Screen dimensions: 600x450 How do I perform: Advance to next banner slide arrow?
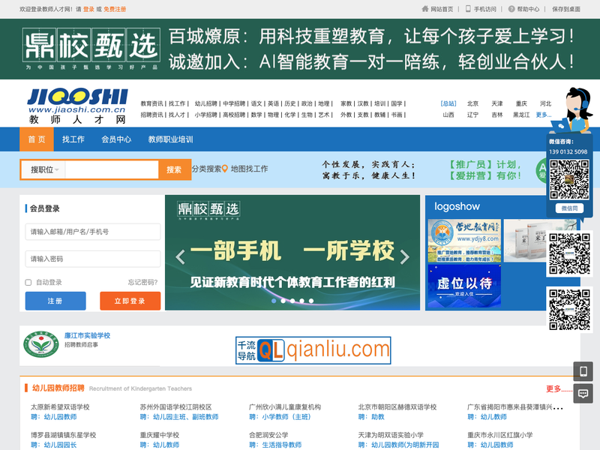404,257
